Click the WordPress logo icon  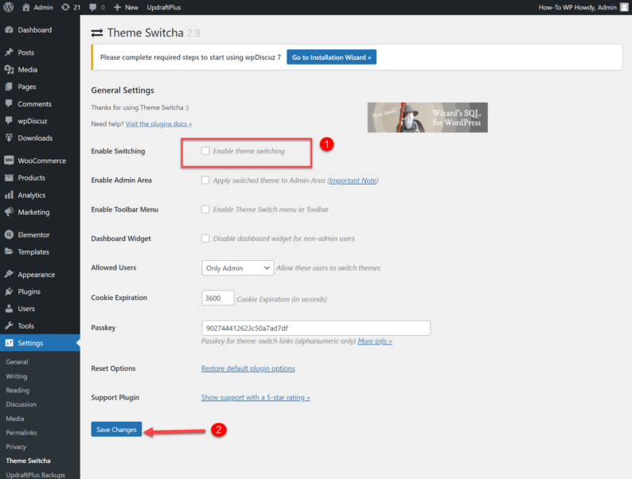9,7
